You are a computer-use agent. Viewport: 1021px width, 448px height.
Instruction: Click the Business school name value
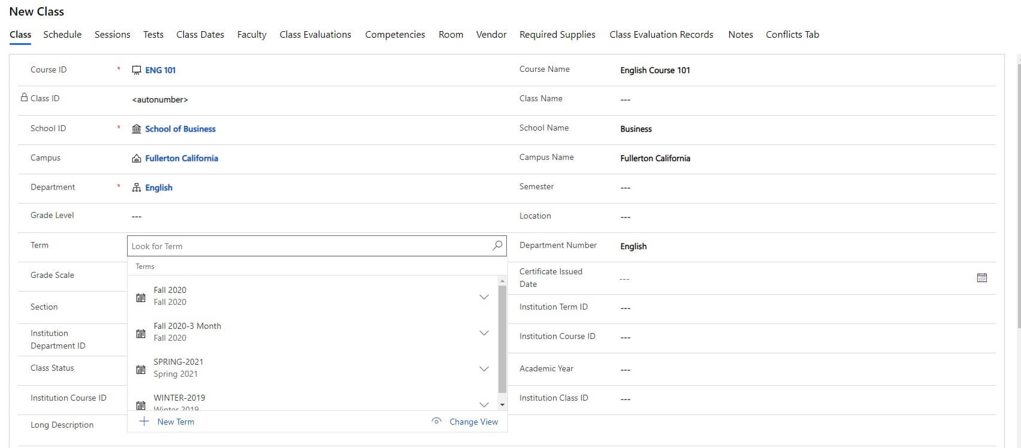pyautogui.click(x=636, y=129)
